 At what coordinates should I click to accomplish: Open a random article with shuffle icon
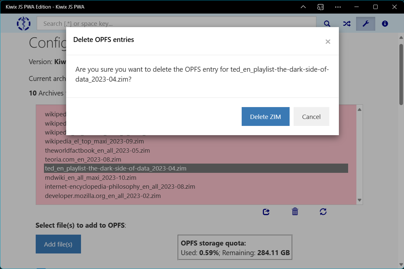point(346,23)
